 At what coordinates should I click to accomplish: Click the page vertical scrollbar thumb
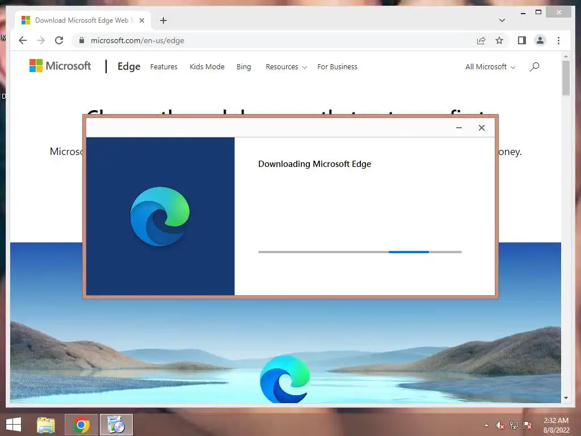(x=566, y=78)
